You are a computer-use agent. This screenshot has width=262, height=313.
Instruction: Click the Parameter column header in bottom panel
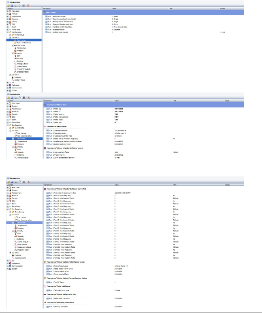point(48,185)
